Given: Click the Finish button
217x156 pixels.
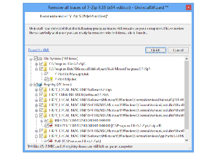Looking at the screenshot, I should pyautogui.click(x=156, y=50).
